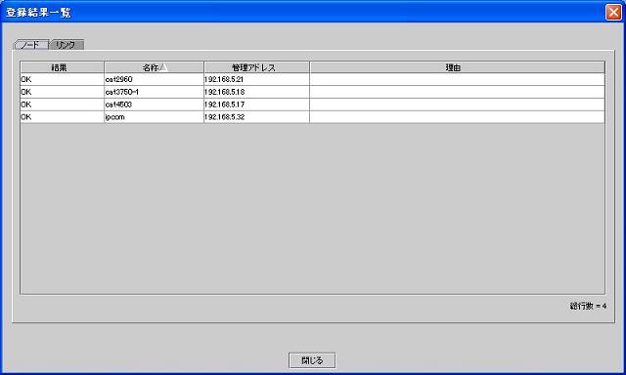Switch to the ノード tab
Screen dimensions: 626x375
click(x=31, y=45)
